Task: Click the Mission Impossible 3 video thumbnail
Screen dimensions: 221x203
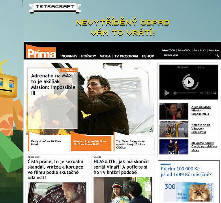Action: [174, 111]
